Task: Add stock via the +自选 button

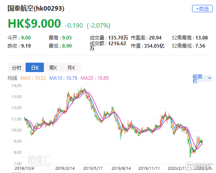Action: 202,9
